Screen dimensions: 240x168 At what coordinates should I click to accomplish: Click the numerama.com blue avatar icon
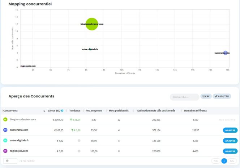pyautogui.click(x=5, y=130)
